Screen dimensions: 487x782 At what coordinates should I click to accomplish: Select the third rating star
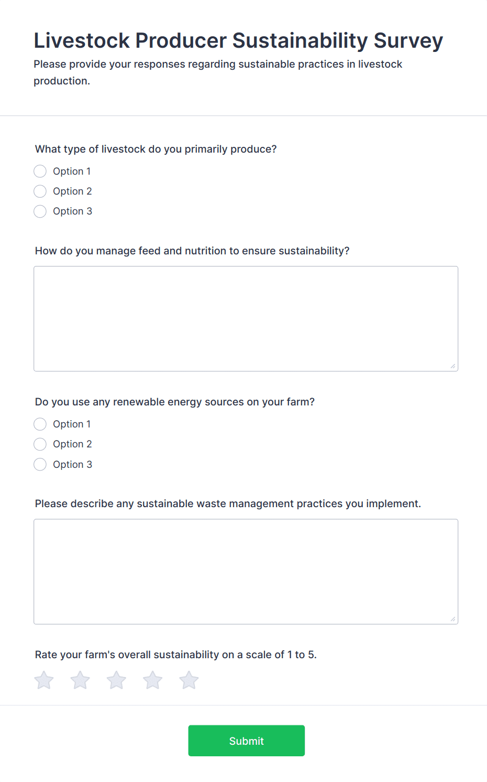click(116, 680)
